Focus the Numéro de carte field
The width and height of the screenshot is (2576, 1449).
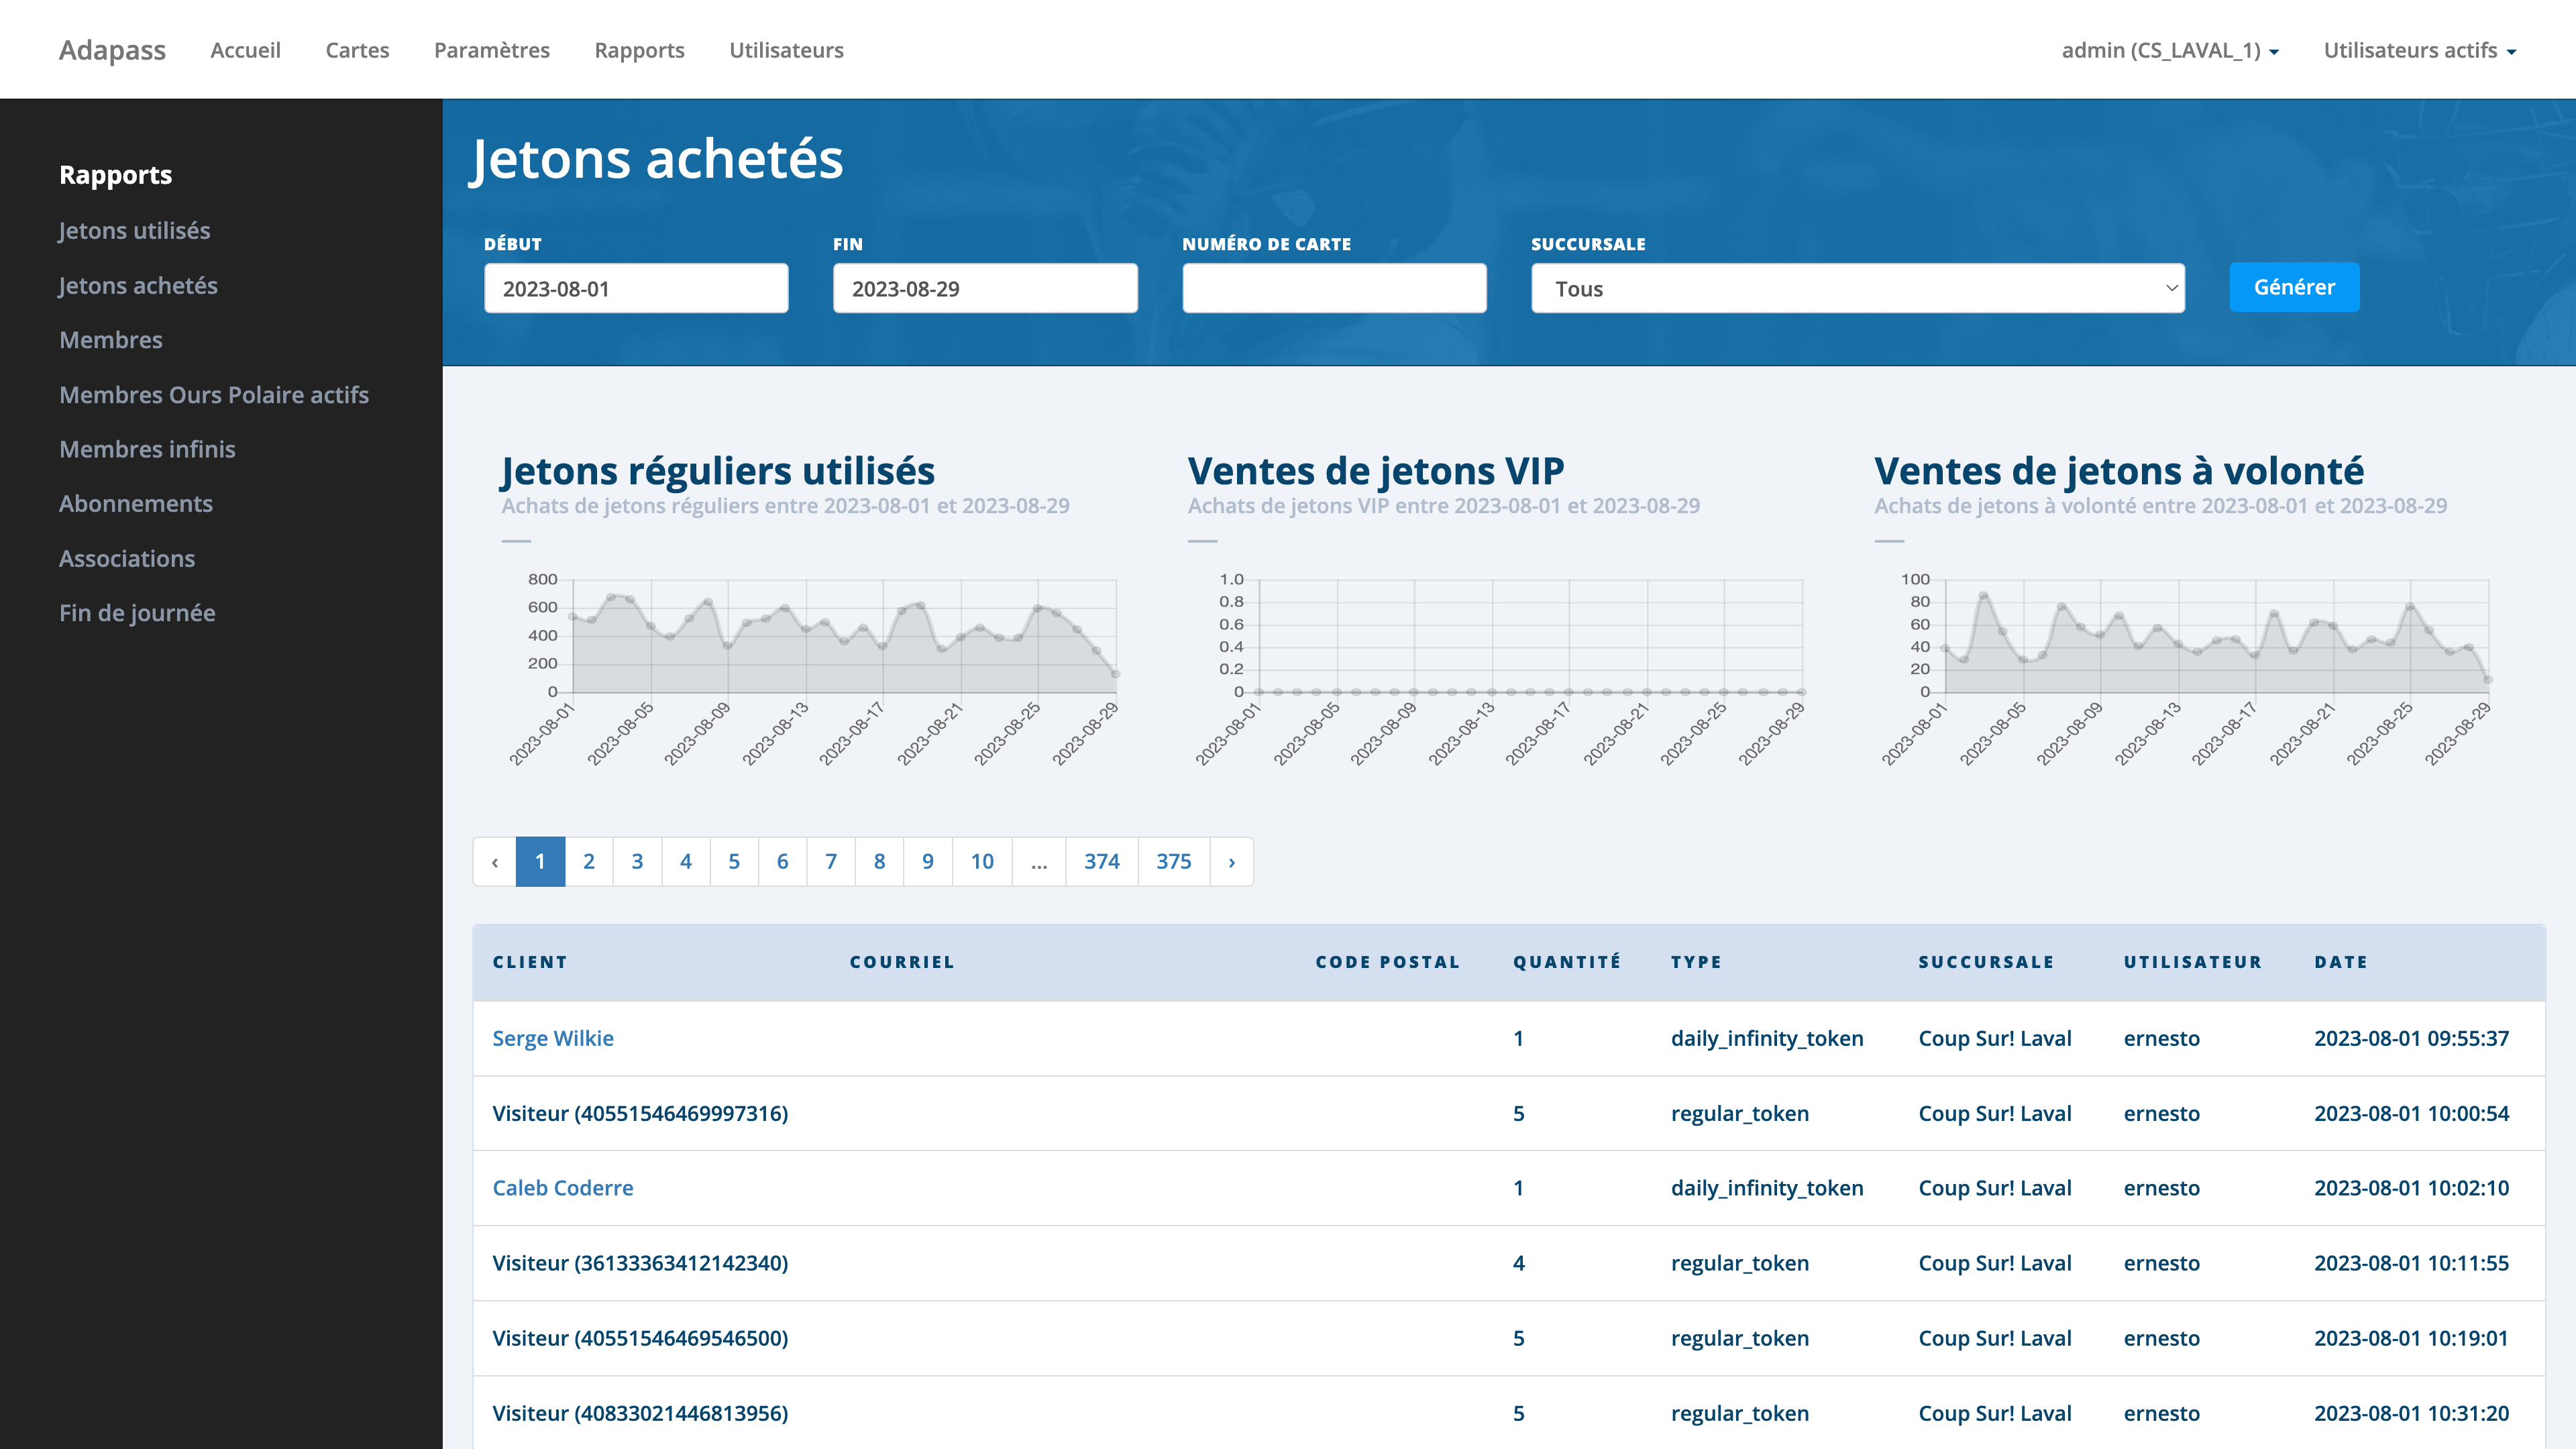pos(1333,289)
